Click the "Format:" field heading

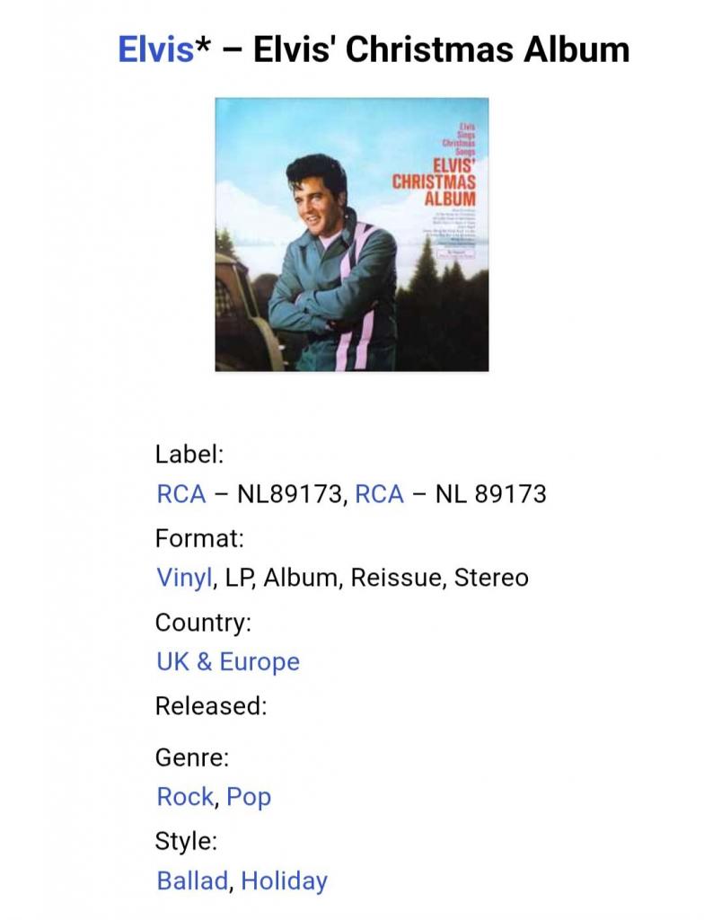199,539
